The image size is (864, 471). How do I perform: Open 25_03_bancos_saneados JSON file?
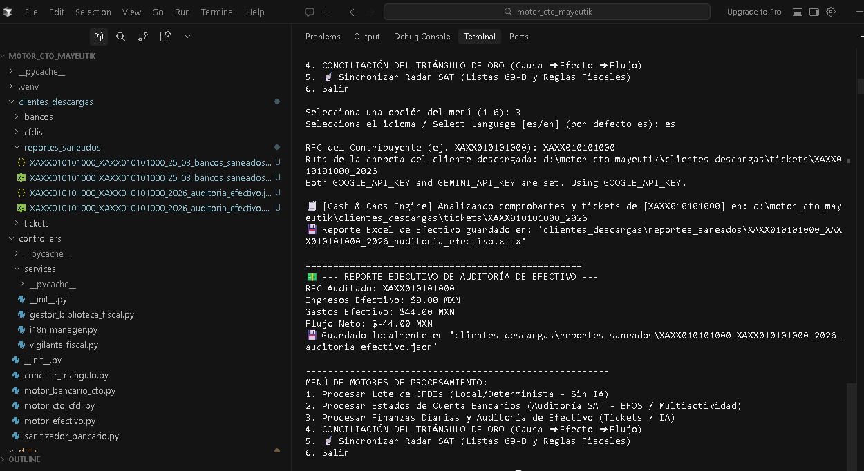point(145,162)
